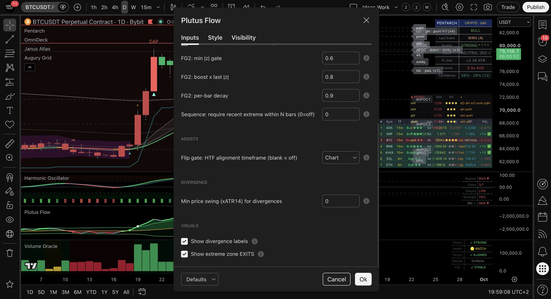The image size is (551, 299).
Task: Select the 1Y date range
Action: (104, 292)
